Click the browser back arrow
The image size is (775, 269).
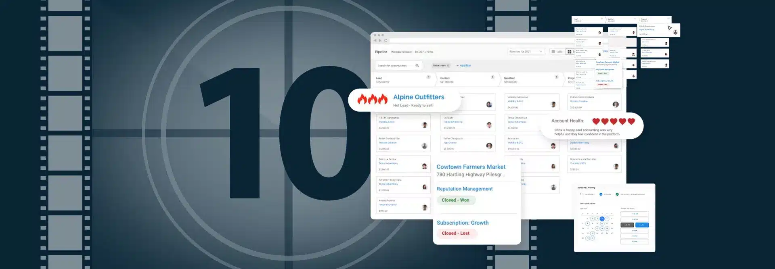click(375, 40)
